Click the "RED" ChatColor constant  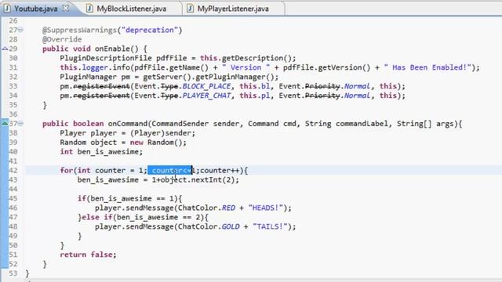pyautogui.click(x=228, y=208)
